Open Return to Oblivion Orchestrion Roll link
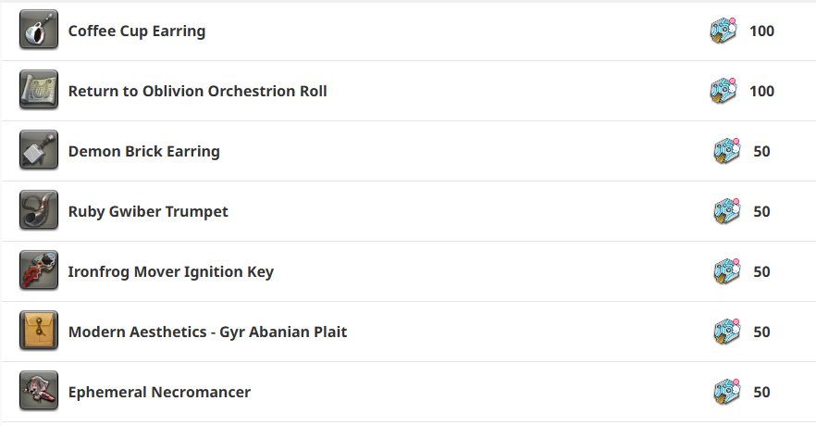 click(198, 91)
